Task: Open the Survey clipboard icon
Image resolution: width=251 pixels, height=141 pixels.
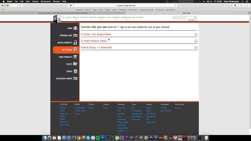Action: [75, 71]
